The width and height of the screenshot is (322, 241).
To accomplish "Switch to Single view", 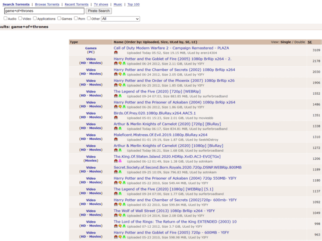I will [x=286, y=42].
